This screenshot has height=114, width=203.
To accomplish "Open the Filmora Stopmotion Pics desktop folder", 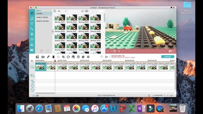I will point(187,8).
